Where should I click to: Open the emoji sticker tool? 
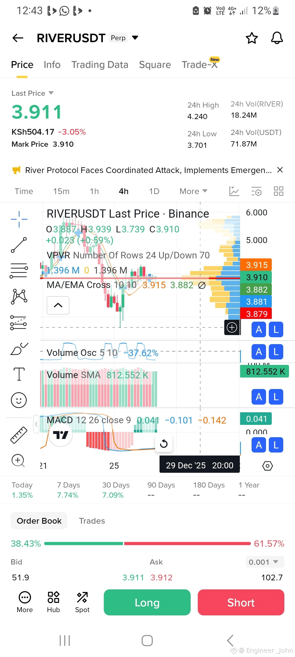tap(19, 400)
